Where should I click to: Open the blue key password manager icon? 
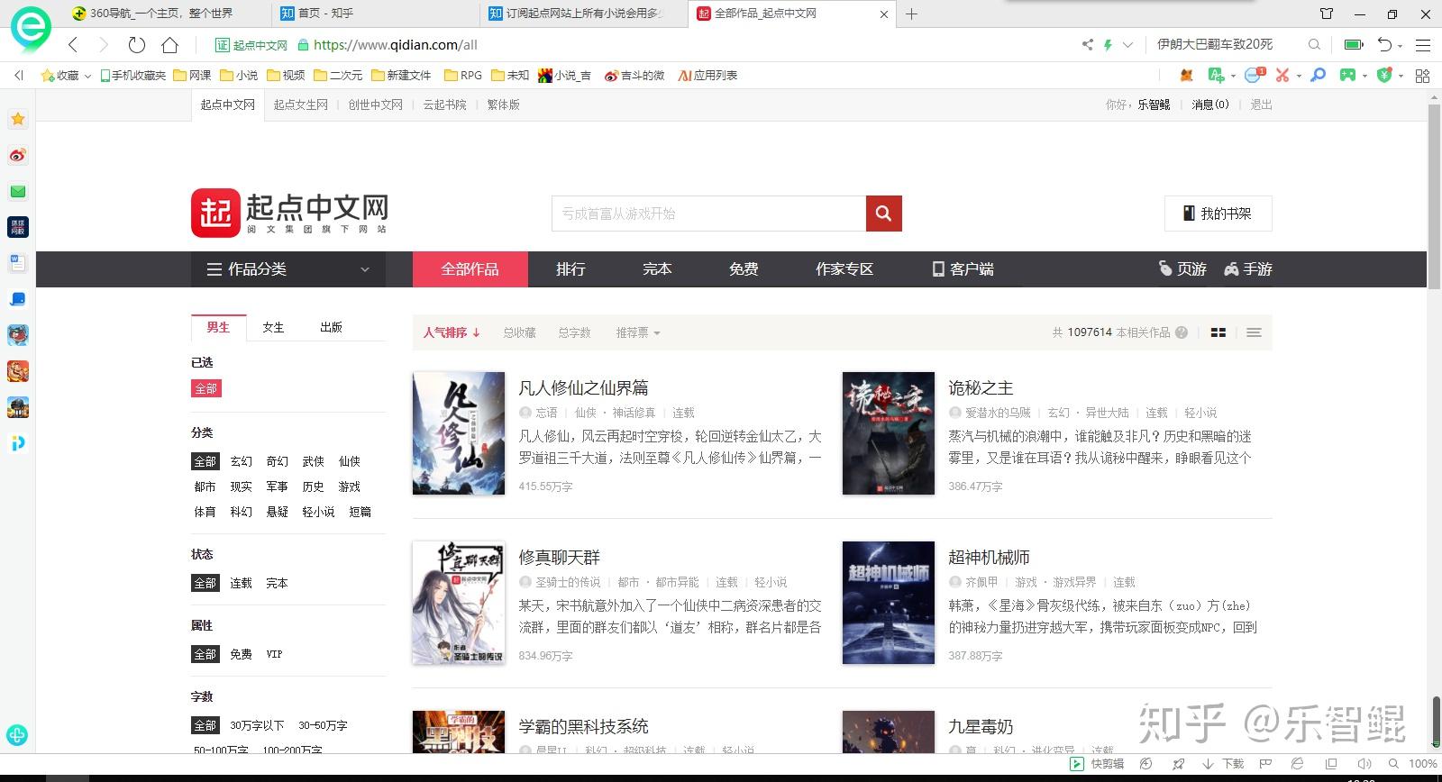click(1319, 75)
